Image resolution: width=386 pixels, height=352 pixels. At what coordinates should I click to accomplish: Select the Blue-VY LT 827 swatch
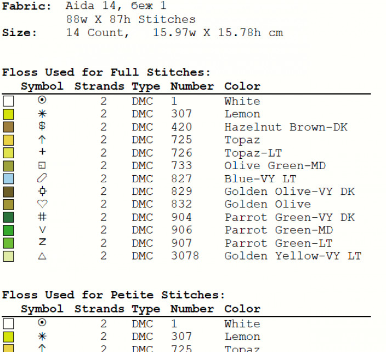coord(8,178)
